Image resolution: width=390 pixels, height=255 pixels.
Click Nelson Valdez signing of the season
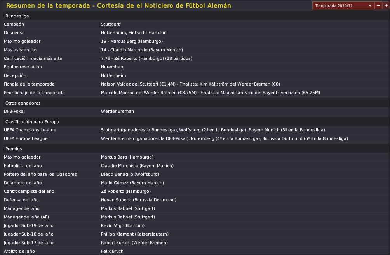(190, 84)
